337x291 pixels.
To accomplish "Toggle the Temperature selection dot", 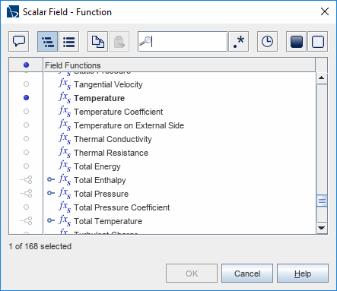I will [x=26, y=98].
